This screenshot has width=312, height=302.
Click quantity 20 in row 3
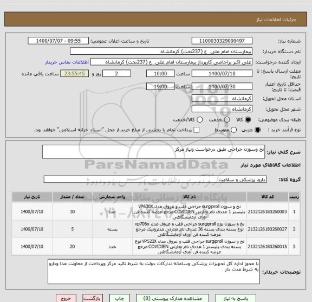click(73, 247)
